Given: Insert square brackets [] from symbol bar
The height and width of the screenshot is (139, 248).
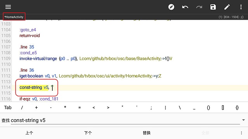Looking at the screenshot, I should (223, 107).
